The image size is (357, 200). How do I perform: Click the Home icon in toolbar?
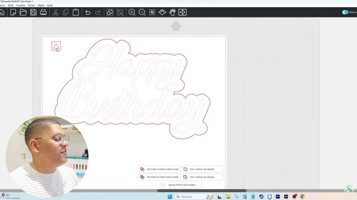coord(2,12)
